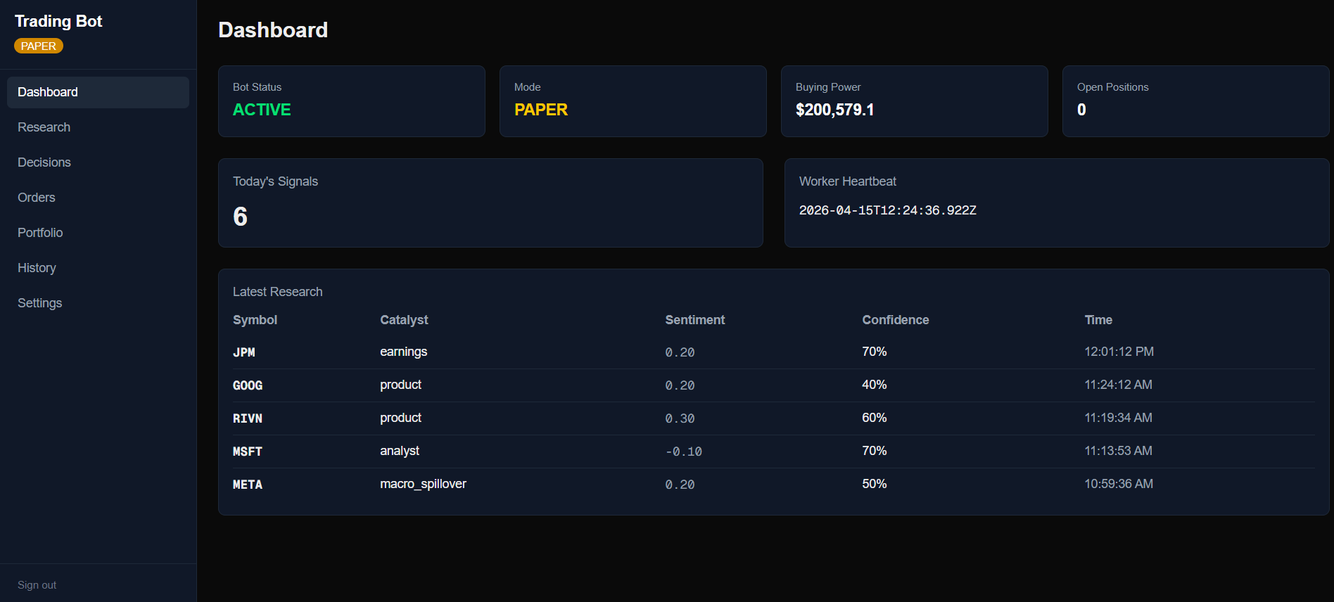
Task: Click the Trading Bot title
Action: pyautogui.click(x=58, y=21)
